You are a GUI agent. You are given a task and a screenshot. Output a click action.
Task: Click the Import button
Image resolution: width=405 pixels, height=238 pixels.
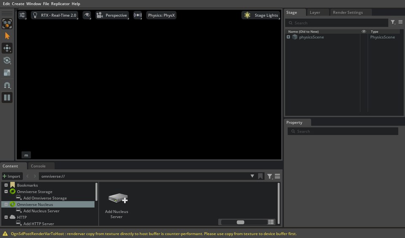[12, 176]
